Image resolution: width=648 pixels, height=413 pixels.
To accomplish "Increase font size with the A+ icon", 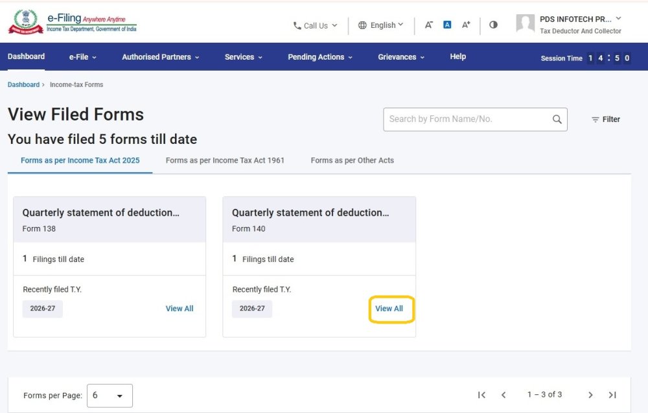I will click(x=466, y=25).
